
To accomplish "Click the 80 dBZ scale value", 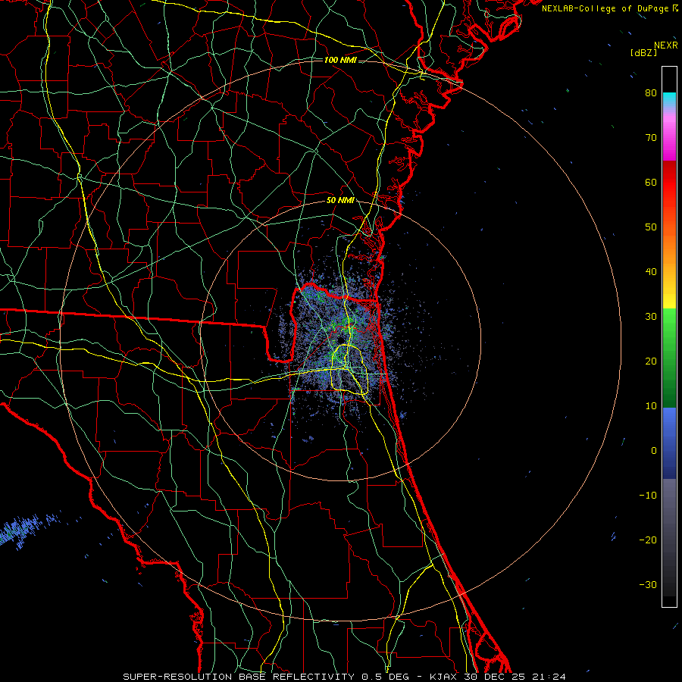I will pyautogui.click(x=651, y=93).
